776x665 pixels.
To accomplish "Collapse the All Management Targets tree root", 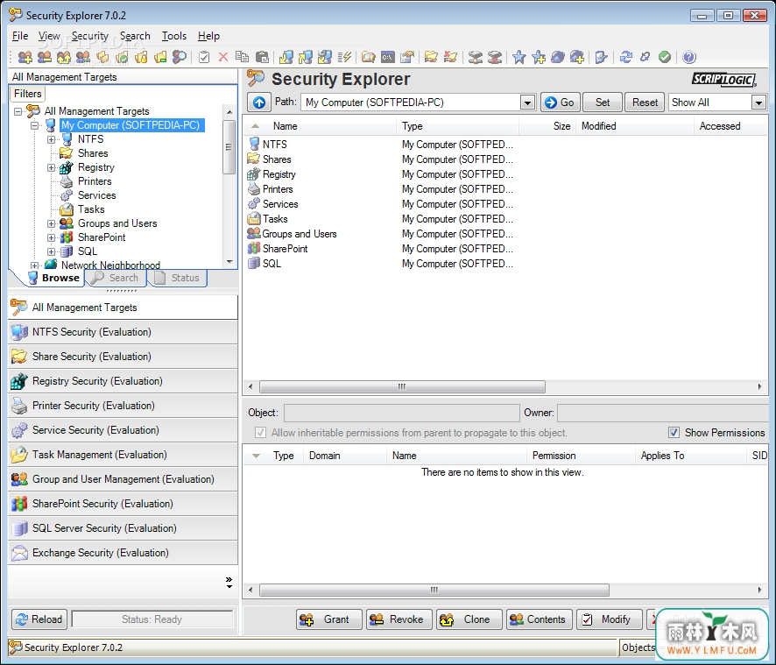I will (18, 111).
